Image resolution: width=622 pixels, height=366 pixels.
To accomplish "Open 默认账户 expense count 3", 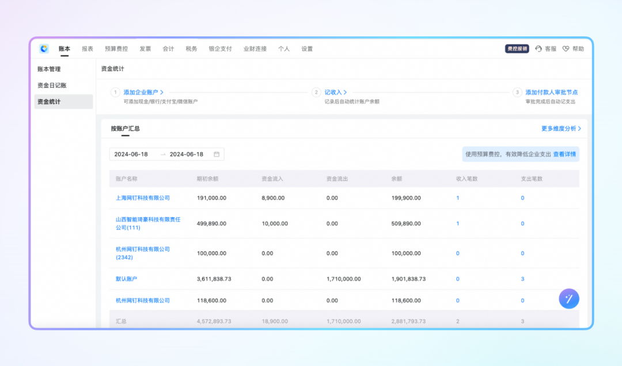I will (x=522, y=279).
